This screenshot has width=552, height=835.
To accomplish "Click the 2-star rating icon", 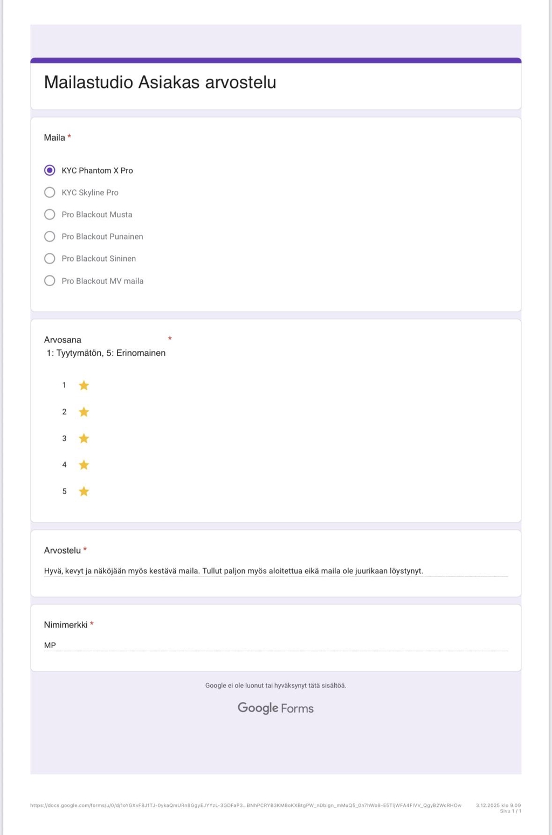I will [x=84, y=412].
